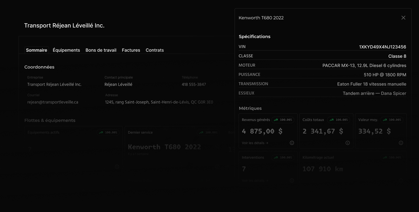Select the Eaton Fuller transmission value
Viewport: 419px width, 212px height.
point(372,84)
